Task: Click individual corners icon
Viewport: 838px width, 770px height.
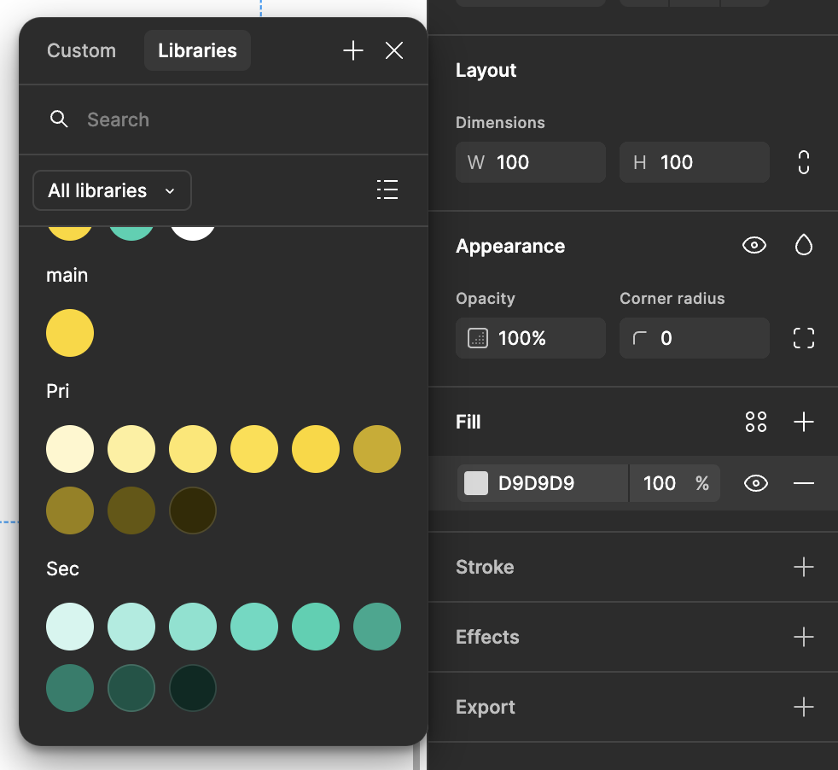Action: (803, 338)
